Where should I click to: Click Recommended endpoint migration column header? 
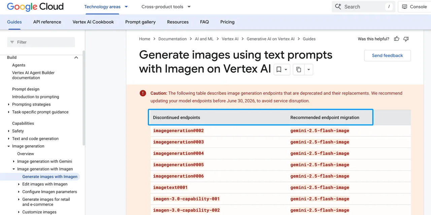tap(325, 118)
